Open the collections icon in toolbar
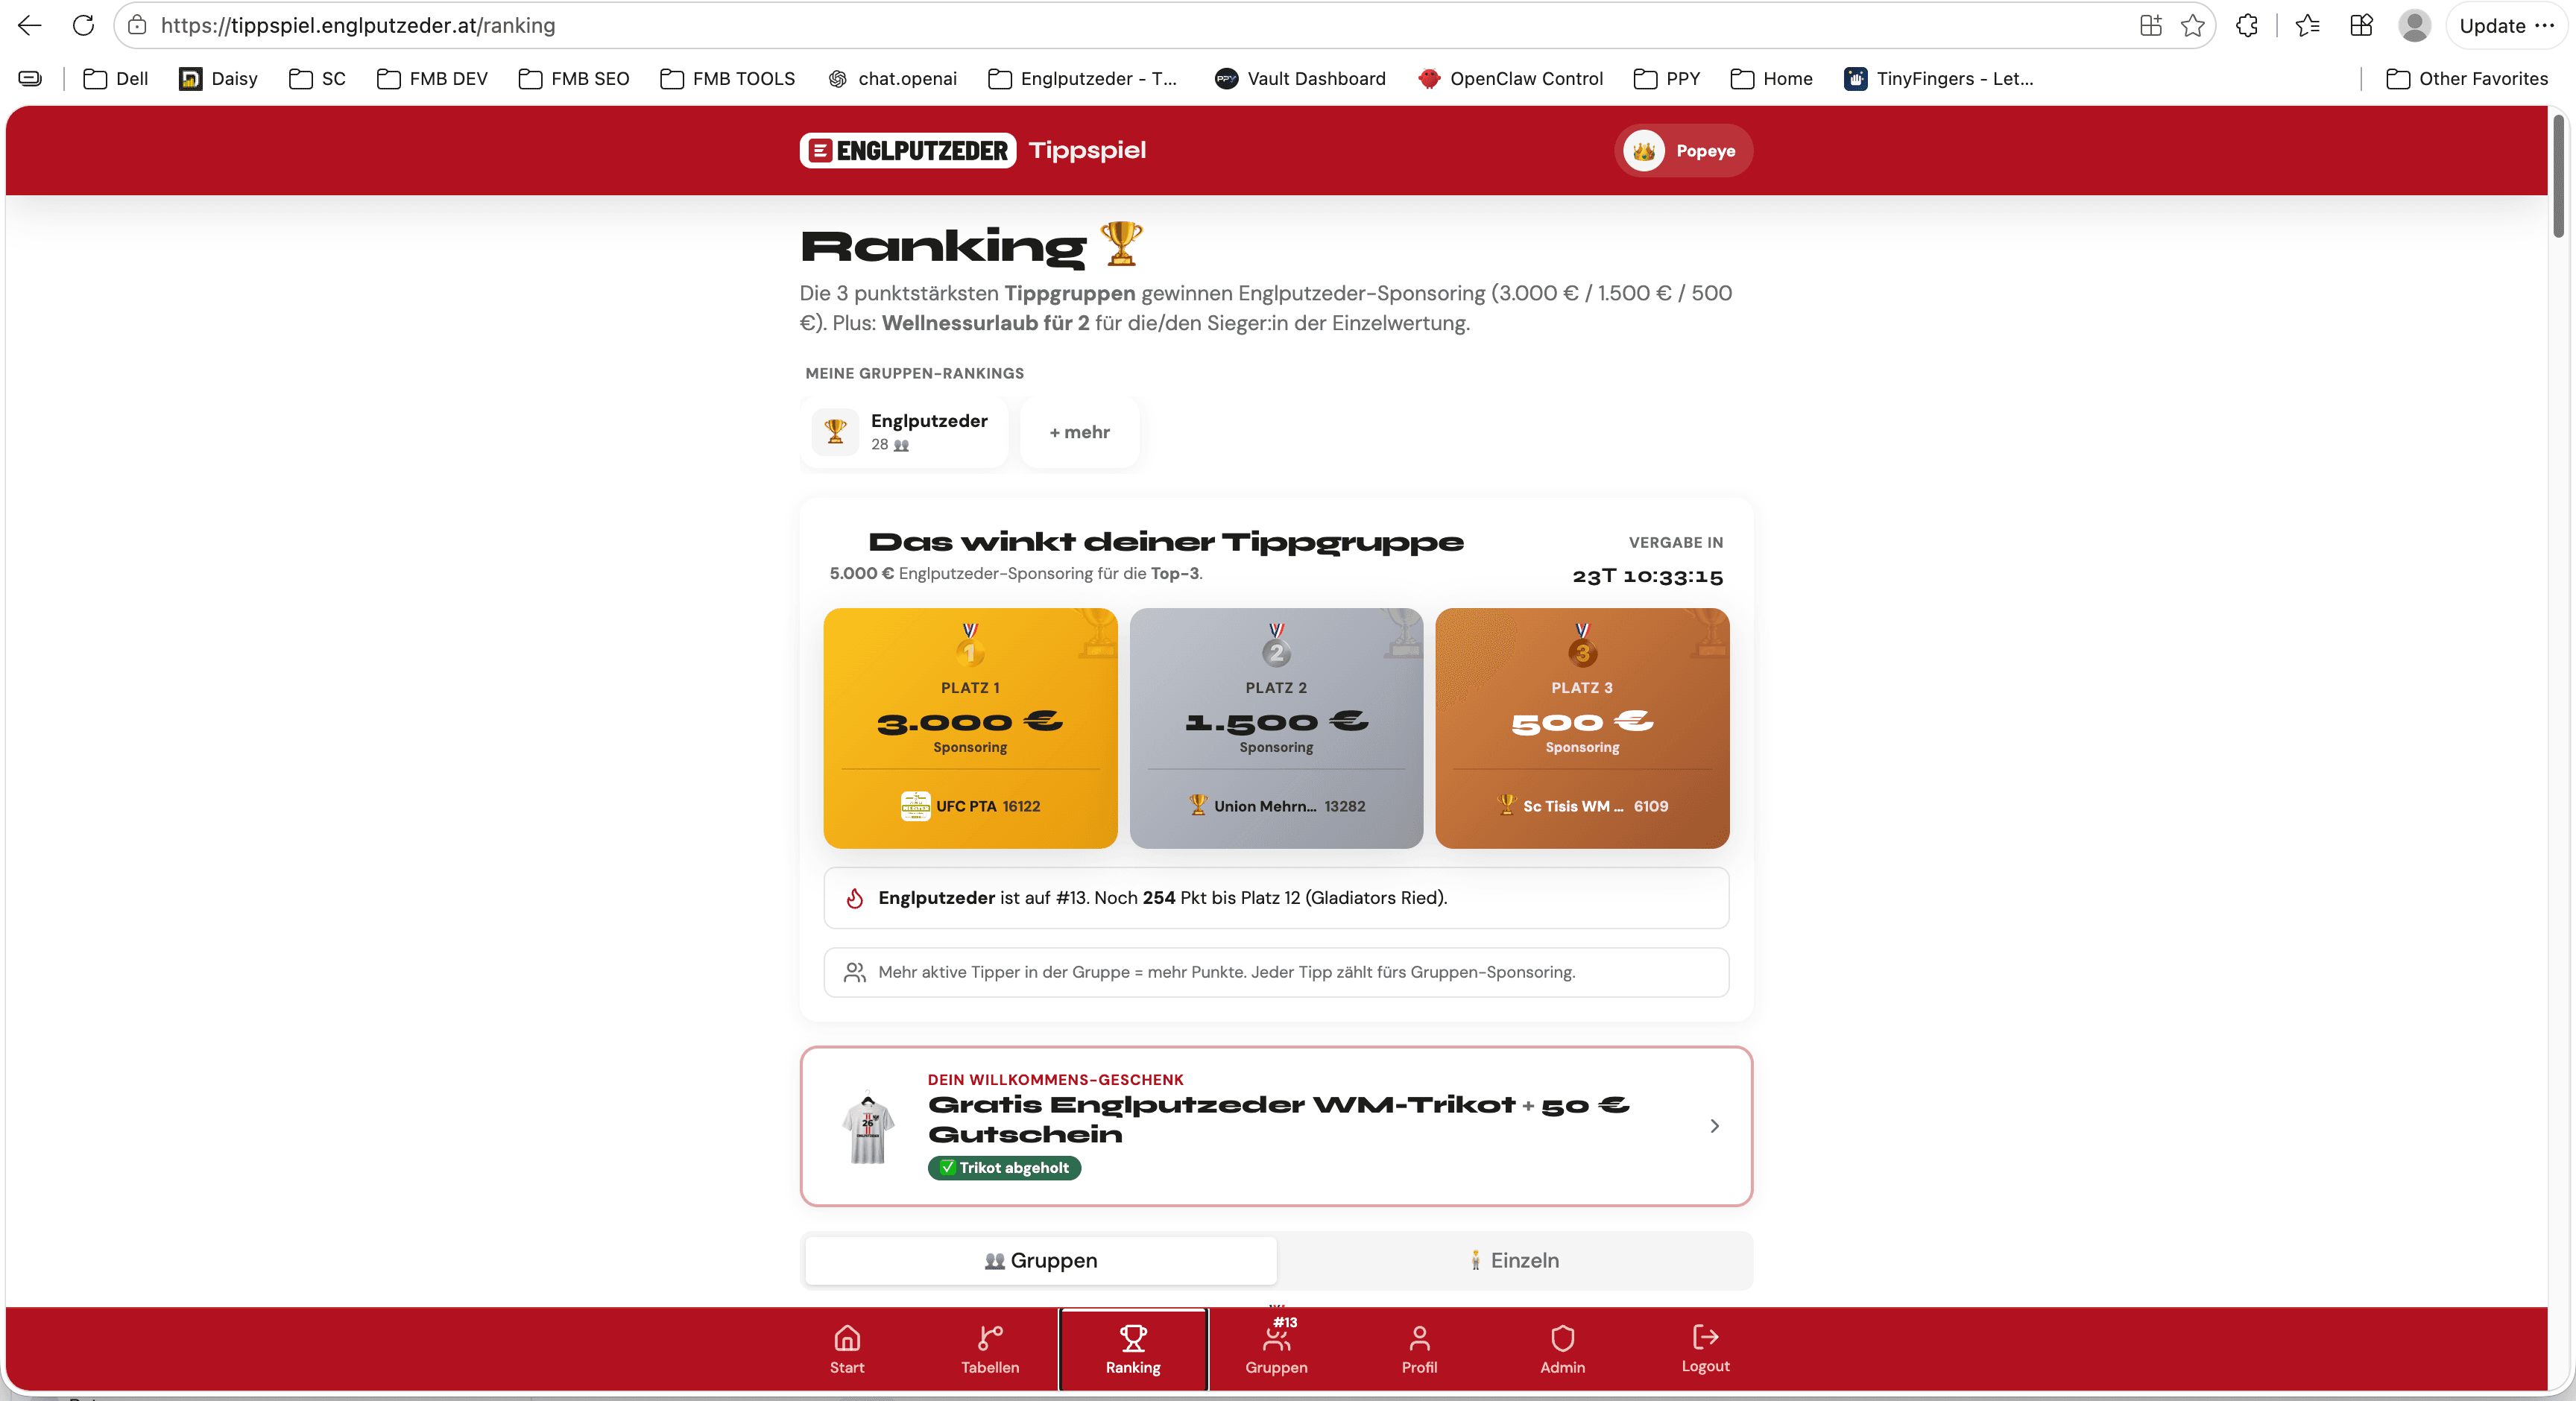This screenshot has width=2576, height=1401. pyautogui.click(x=2362, y=26)
